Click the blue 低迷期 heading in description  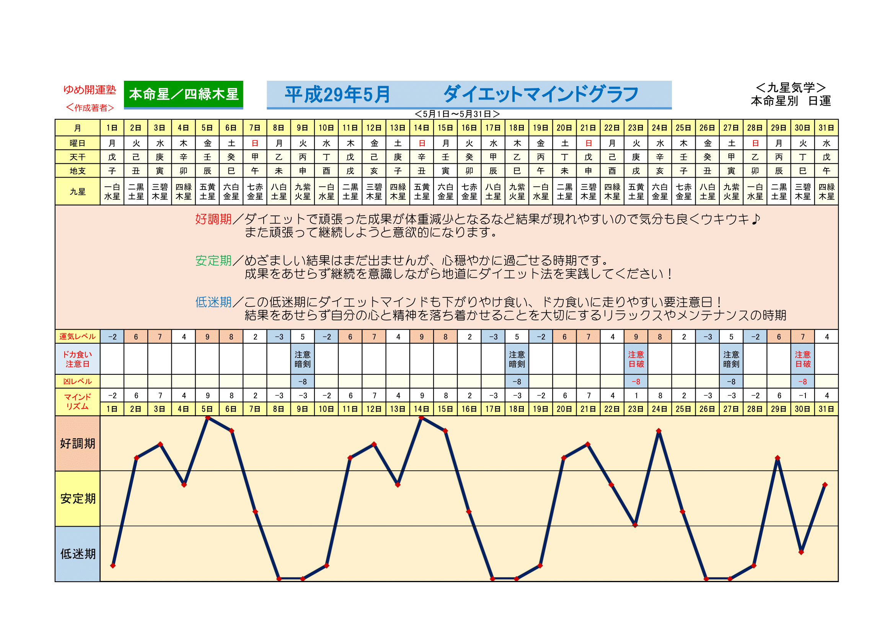click(213, 302)
